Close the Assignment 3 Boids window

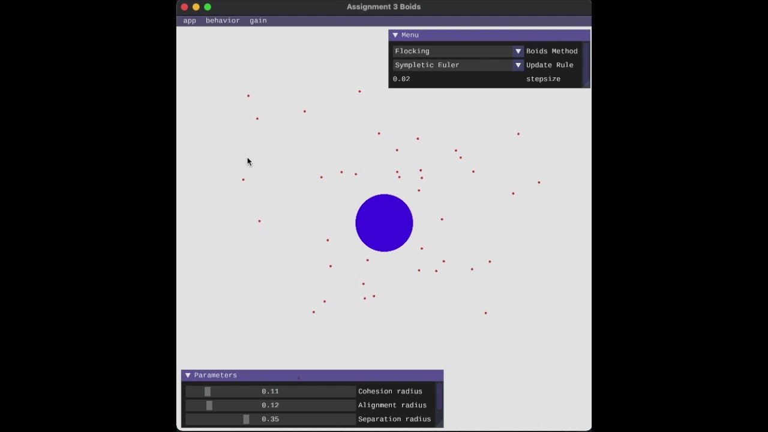[184, 7]
